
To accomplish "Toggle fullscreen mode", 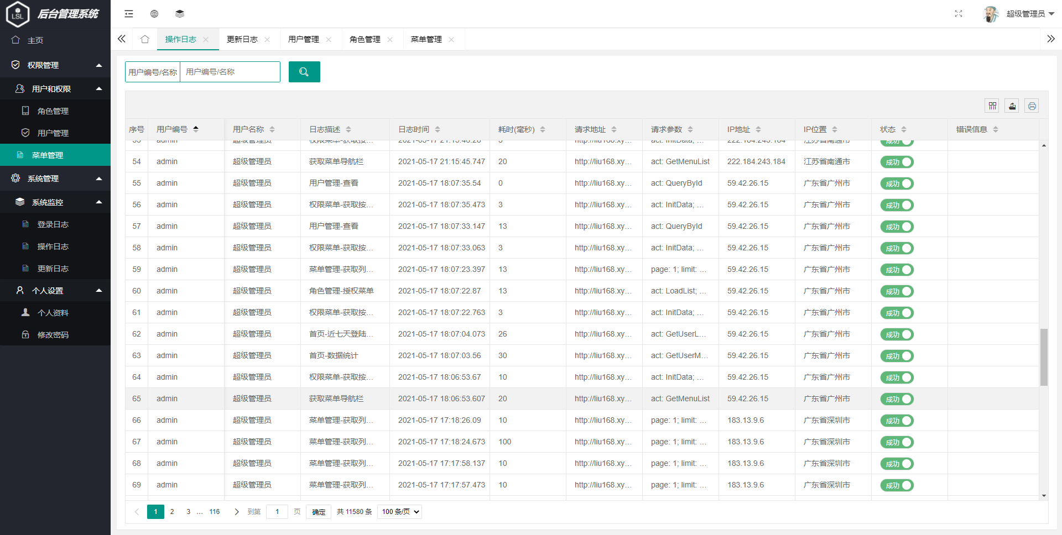I will [x=959, y=14].
